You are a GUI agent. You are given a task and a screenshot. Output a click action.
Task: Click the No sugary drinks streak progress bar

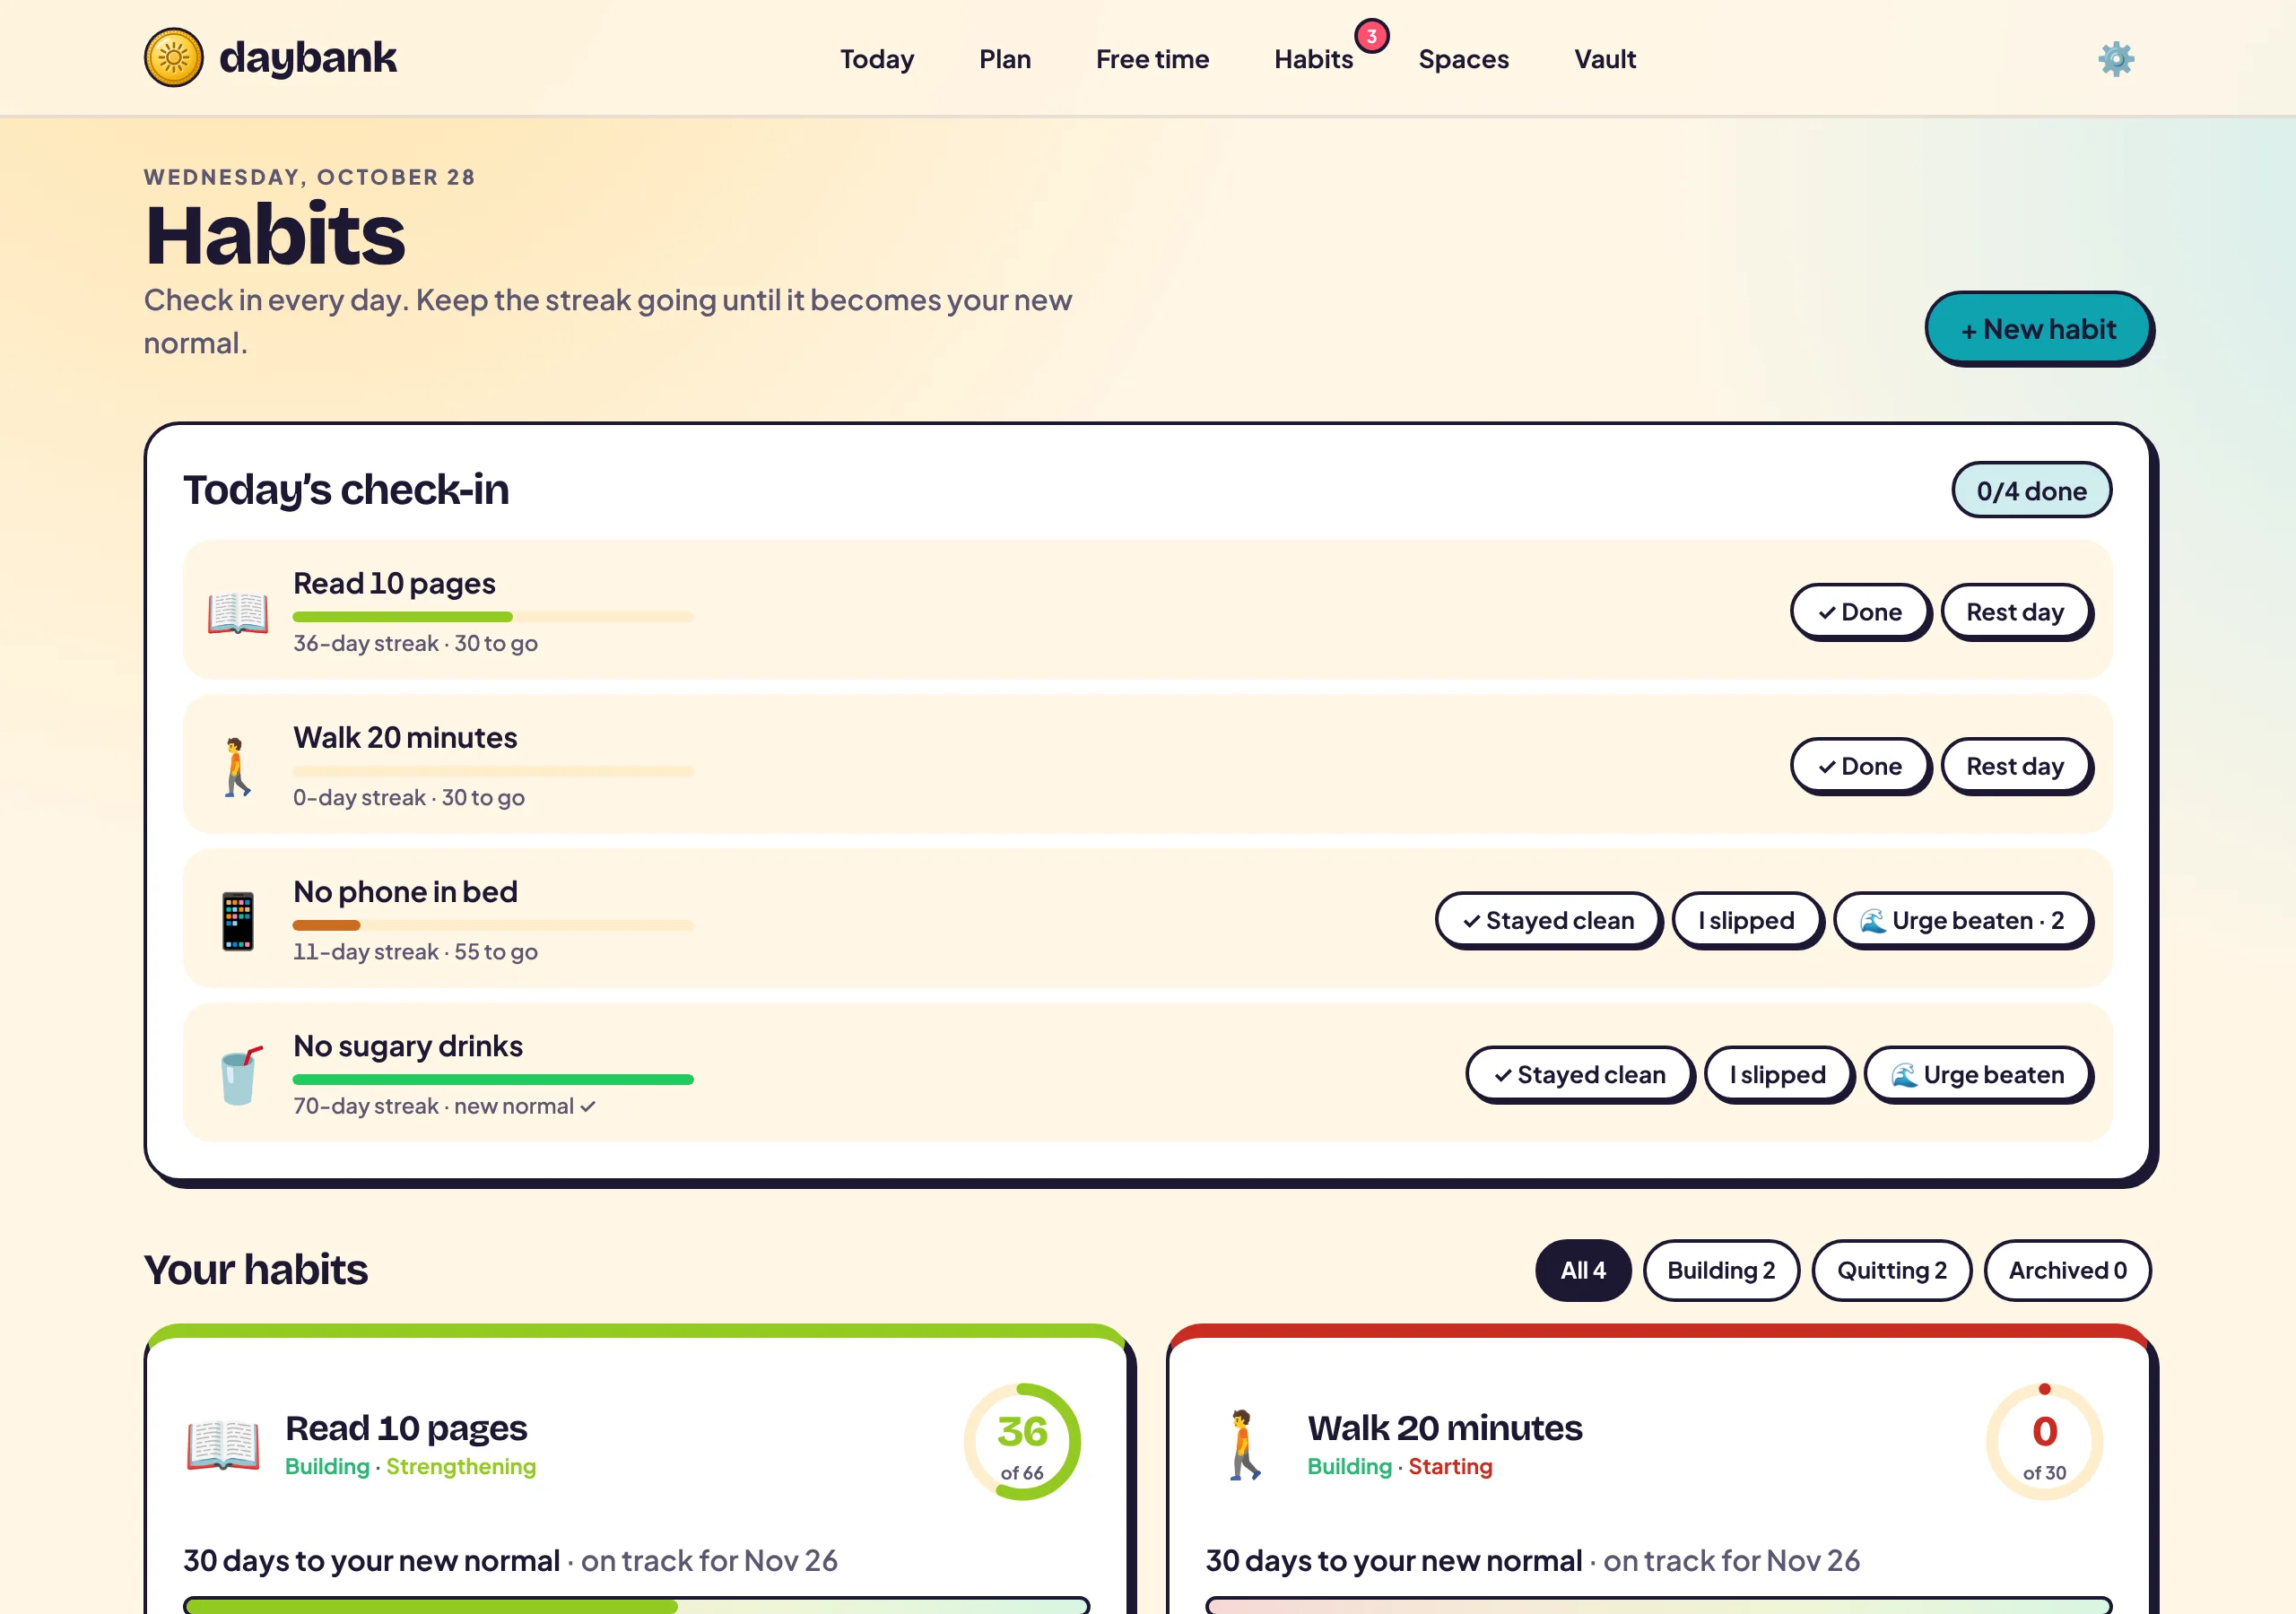(493, 1079)
